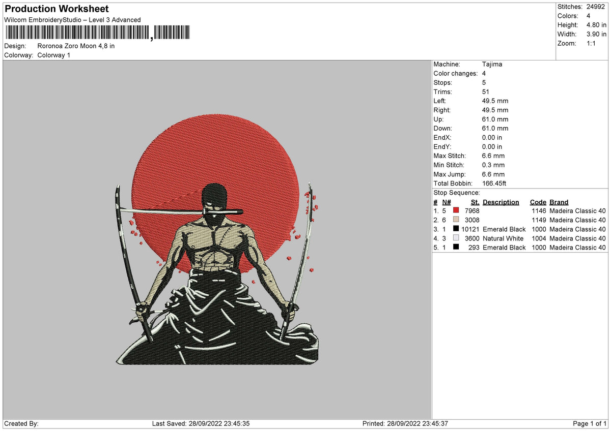Sort by the Description column header
This screenshot has width=611, height=431.
[501, 202]
